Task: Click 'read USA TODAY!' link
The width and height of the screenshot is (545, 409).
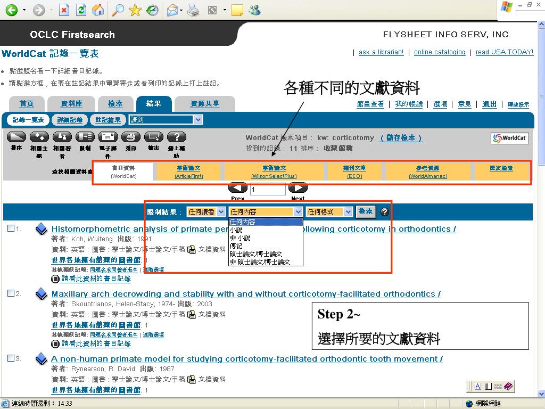Action: pos(505,52)
